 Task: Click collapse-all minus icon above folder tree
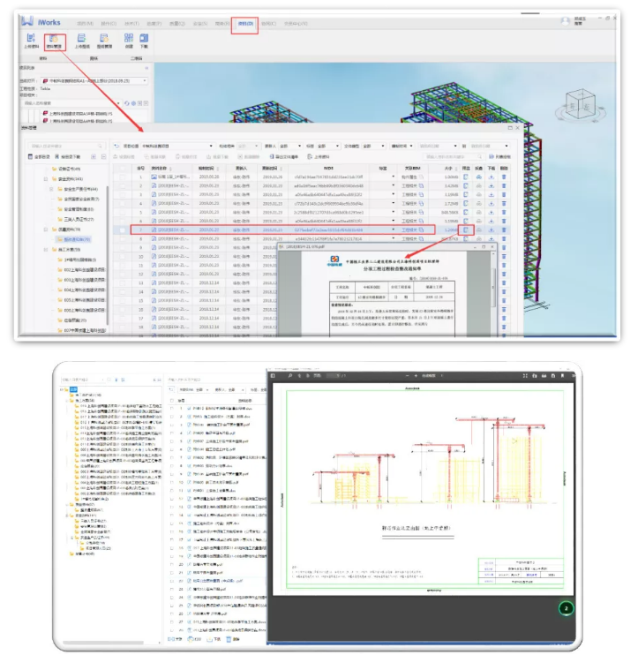tap(103, 156)
